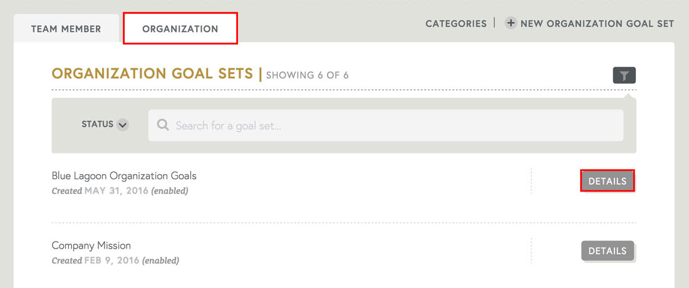Click Blue Lagoon's '(enabled)' status text
Screen dimensions: 689x288
pyautogui.click(x=169, y=190)
